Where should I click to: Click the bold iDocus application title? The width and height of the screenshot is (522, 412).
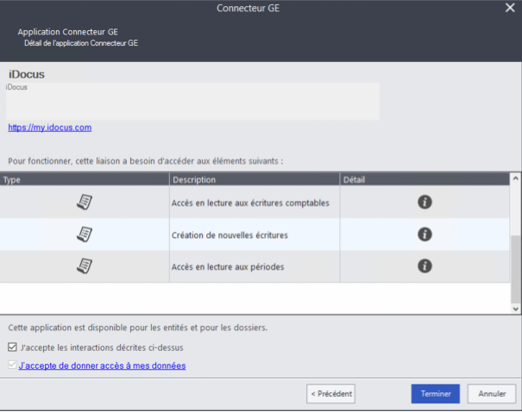click(26, 74)
